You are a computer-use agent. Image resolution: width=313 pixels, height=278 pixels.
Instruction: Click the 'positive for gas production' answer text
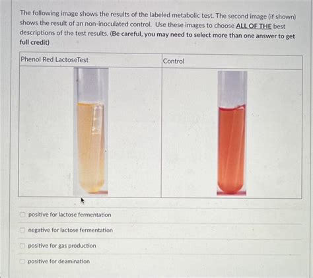(62, 246)
